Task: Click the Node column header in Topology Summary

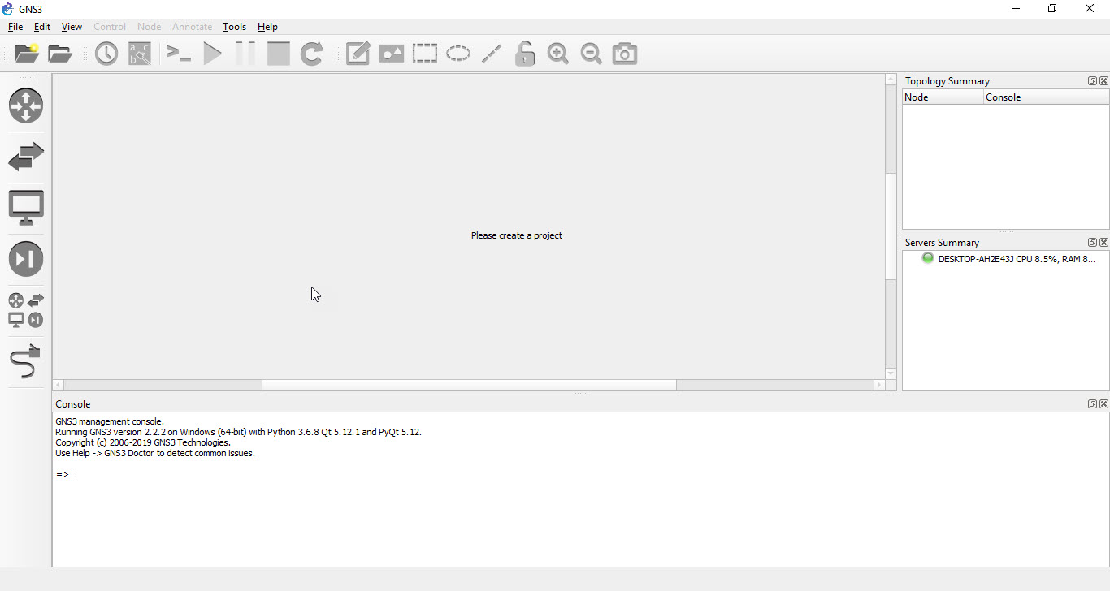Action: click(x=943, y=97)
